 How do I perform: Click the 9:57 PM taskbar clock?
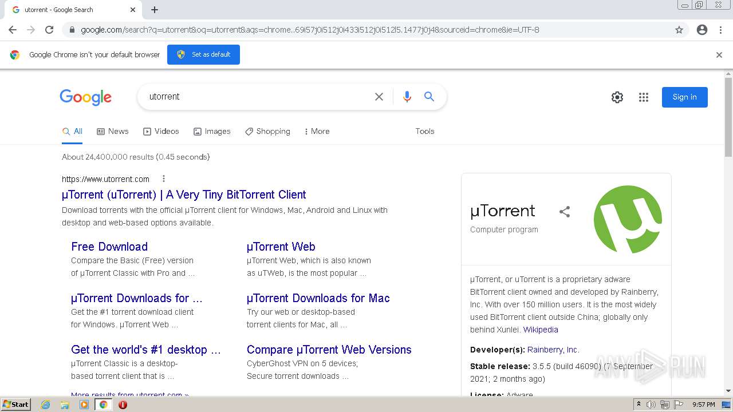[x=704, y=405]
